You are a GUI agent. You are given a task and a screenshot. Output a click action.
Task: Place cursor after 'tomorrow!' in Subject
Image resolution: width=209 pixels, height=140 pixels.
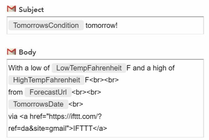click(x=118, y=26)
